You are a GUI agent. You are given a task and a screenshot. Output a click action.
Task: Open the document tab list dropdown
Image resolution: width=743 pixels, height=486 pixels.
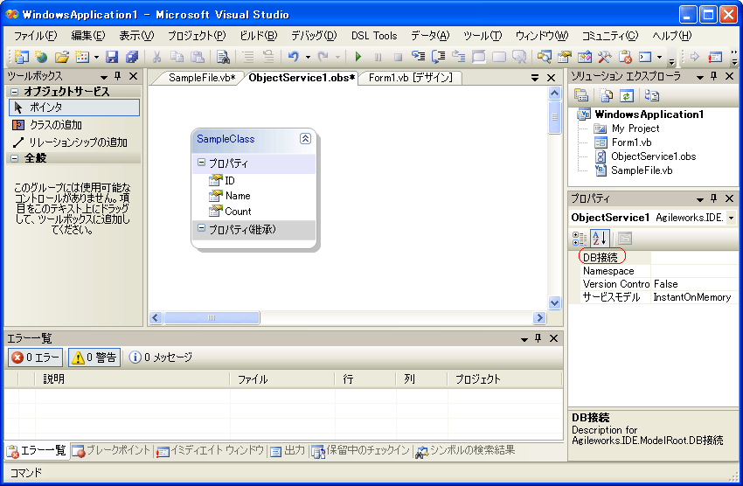pos(535,78)
